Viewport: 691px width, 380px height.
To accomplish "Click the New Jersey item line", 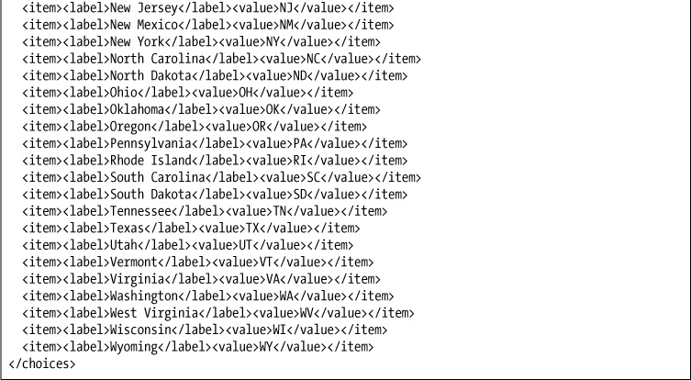I will (x=208, y=8).
